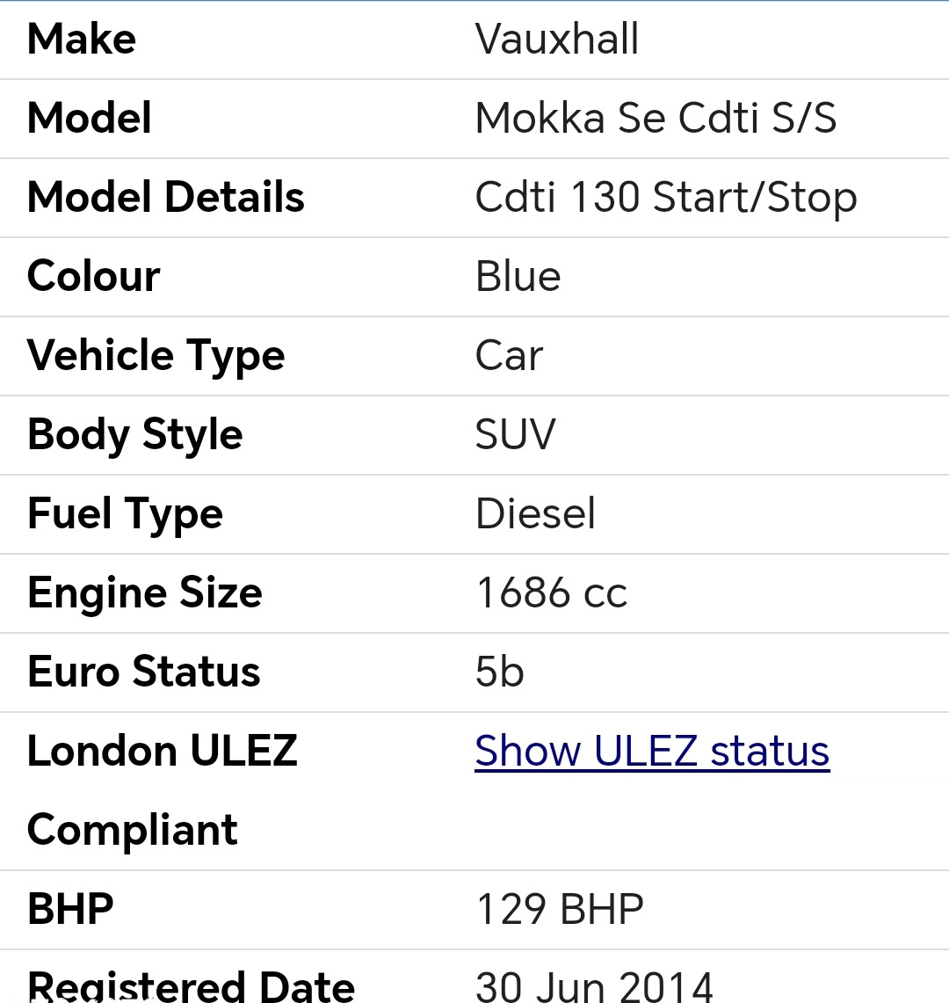Select the SUV body style value

516,435
